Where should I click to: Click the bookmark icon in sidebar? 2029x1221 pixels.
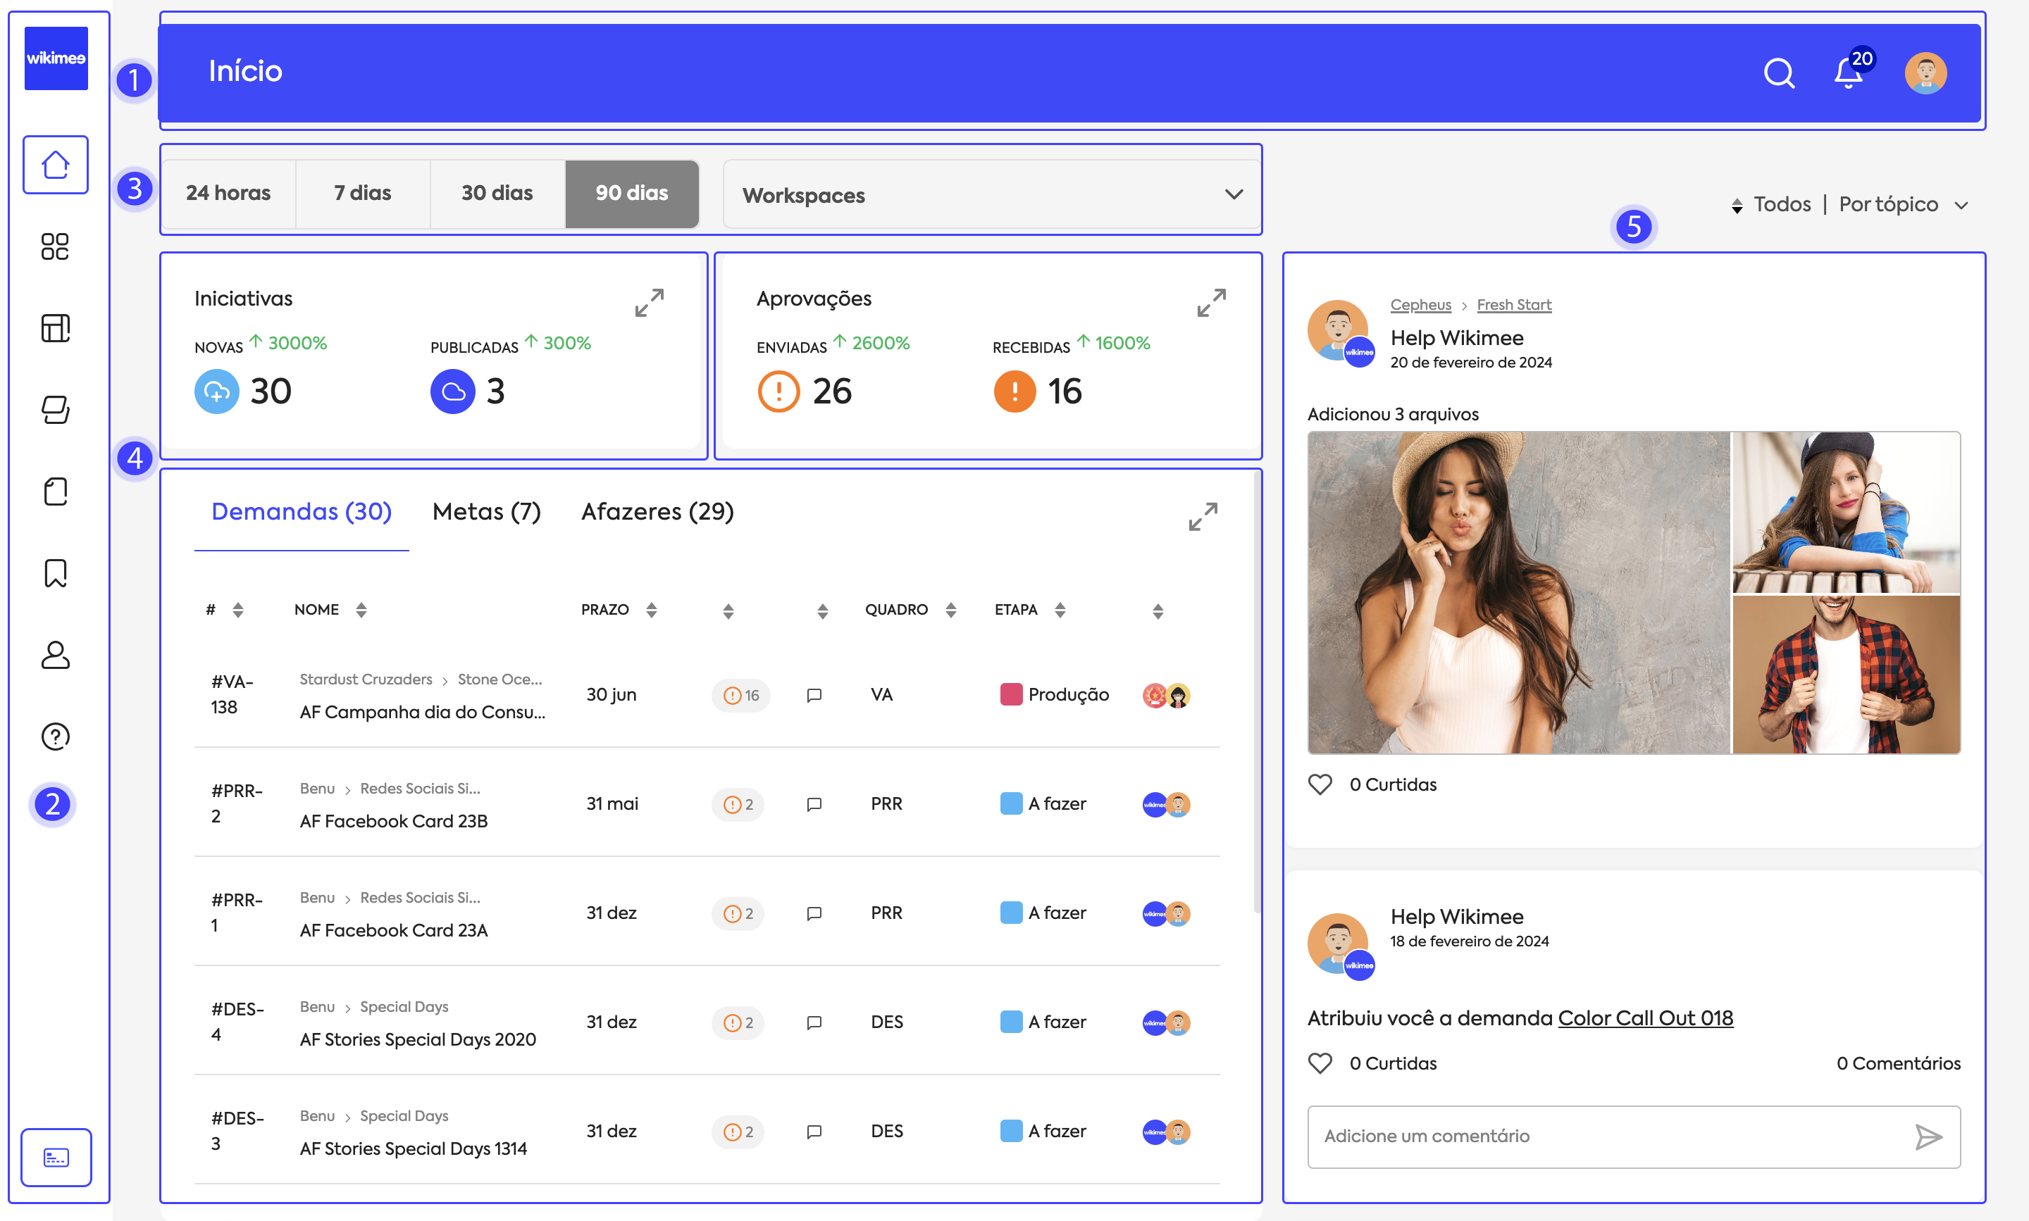tap(55, 572)
